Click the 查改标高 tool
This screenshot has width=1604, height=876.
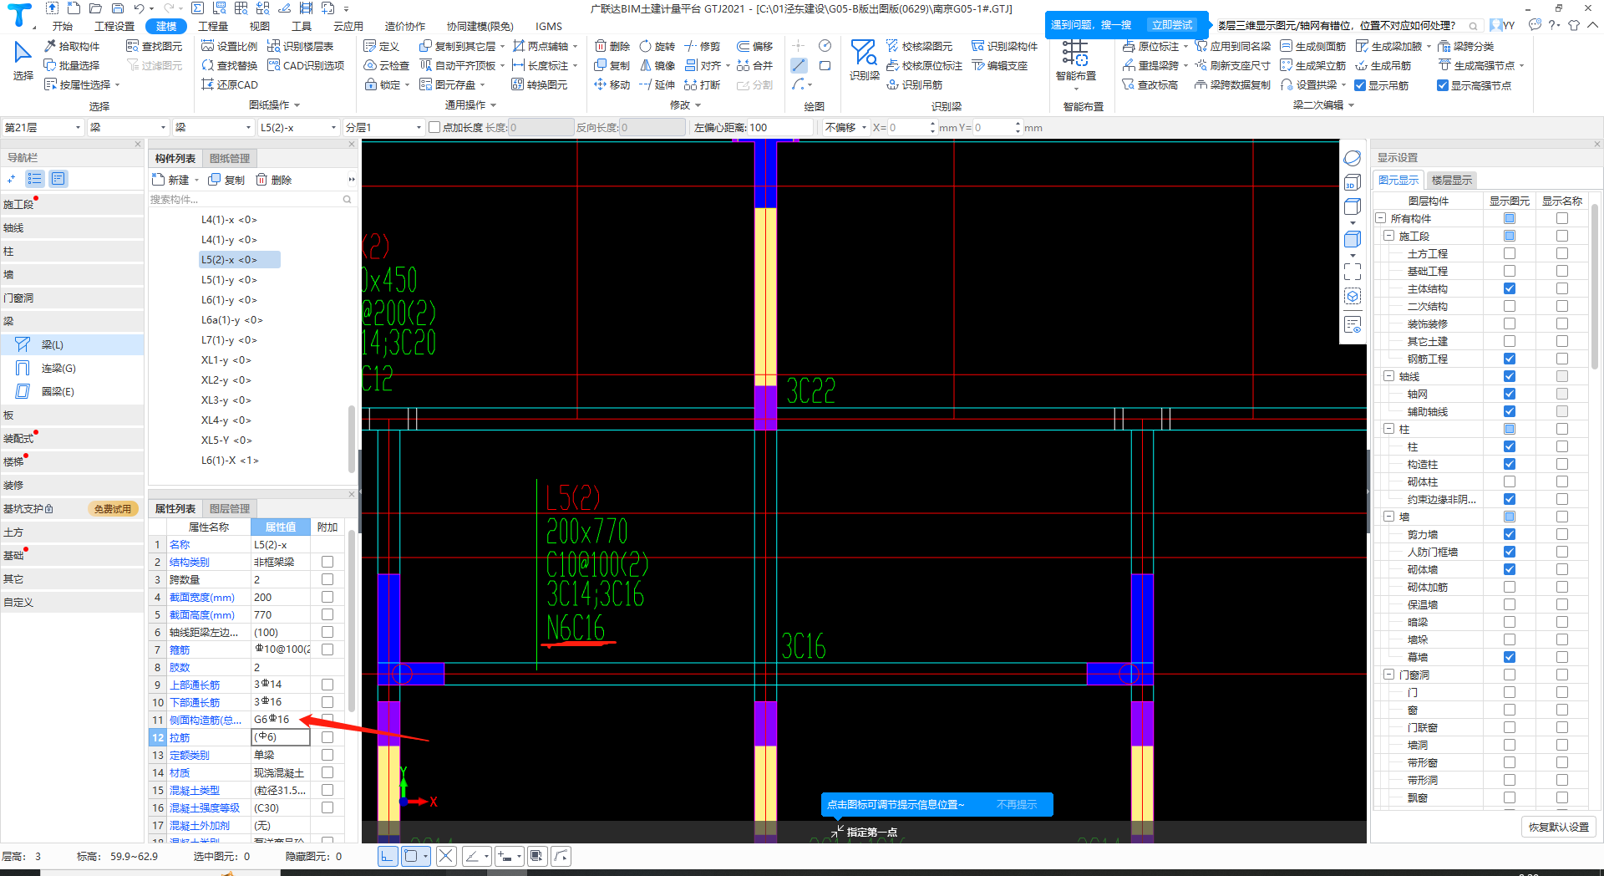pyautogui.click(x=1150, y=84)
